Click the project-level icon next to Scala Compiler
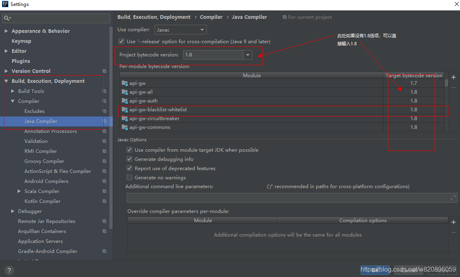Image resolution: width=460 pixels, height=277 pixels. 104,191
